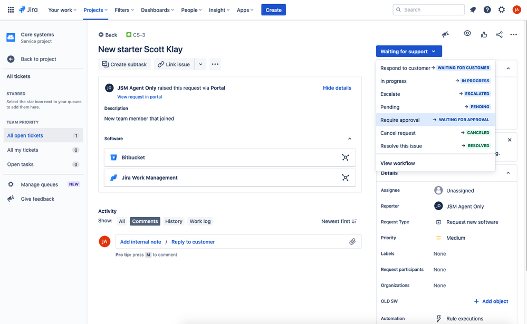Click the attachment paperclip in comment box
The width and height of the screenshot is (527, 324).
click(x=352, y=241)
